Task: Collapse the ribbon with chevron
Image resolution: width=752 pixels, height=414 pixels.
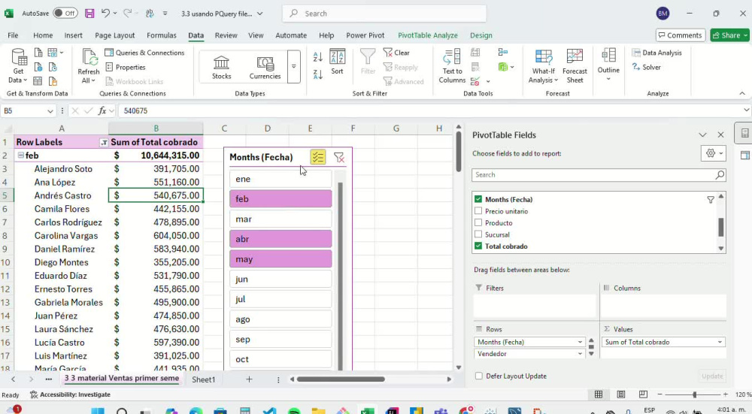Action: click(742, 93)
